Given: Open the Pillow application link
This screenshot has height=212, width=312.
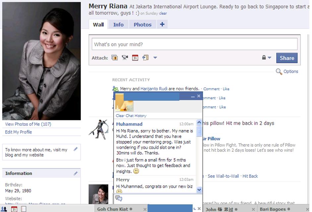Looking at the screenshot, I should pos(212,139).
